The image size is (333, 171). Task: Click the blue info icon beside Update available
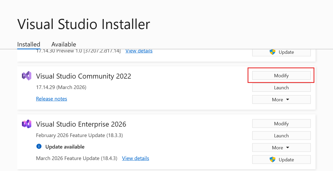coord(39,146)
